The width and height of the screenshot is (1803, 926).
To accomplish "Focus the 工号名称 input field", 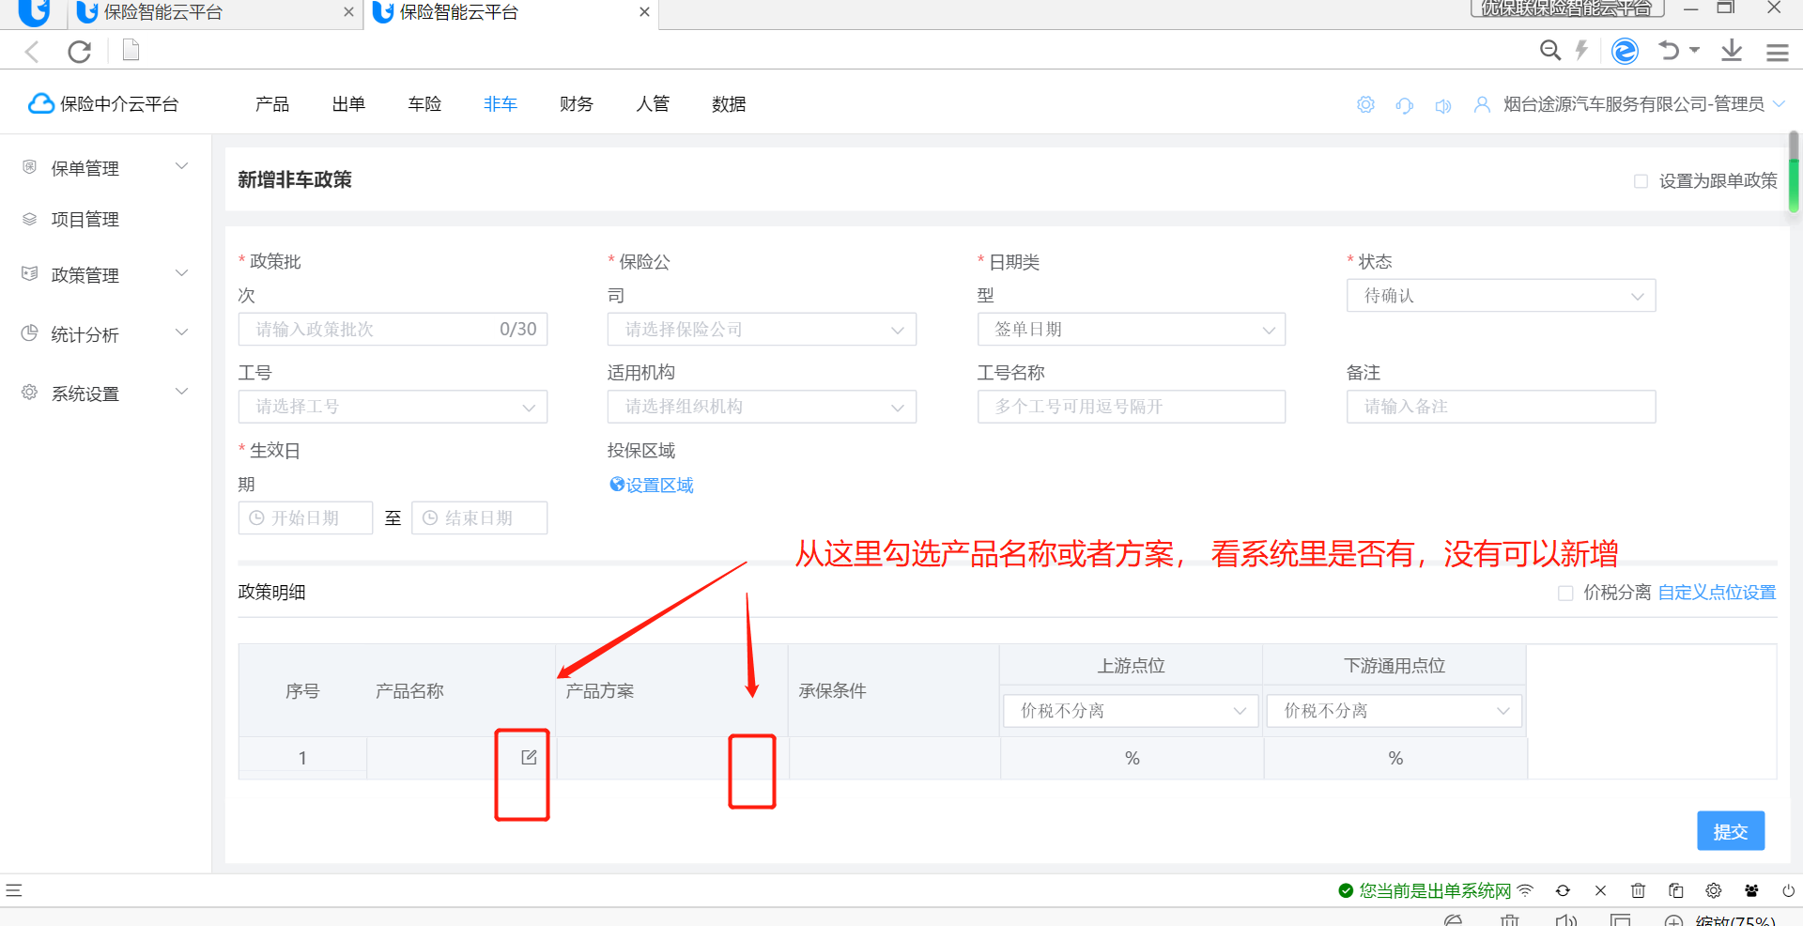I will (1132, 407).
